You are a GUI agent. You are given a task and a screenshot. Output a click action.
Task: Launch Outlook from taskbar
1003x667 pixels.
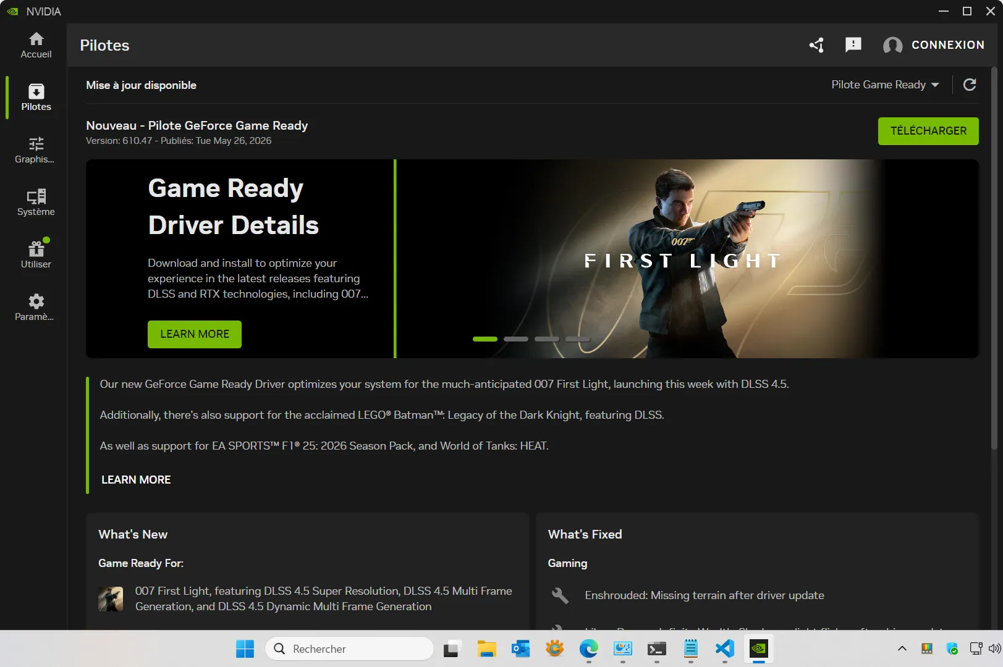coord(520,648)
